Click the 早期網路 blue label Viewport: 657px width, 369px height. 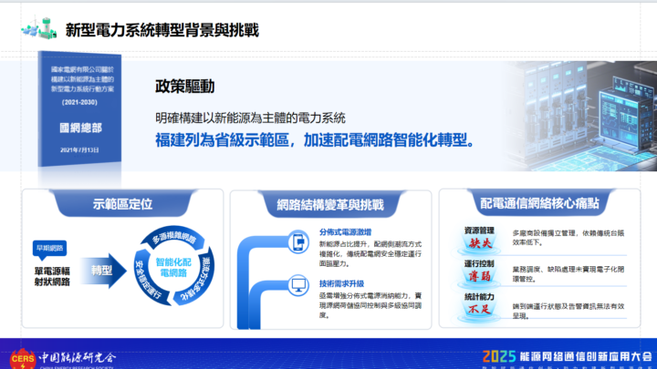tap(50, 248)
